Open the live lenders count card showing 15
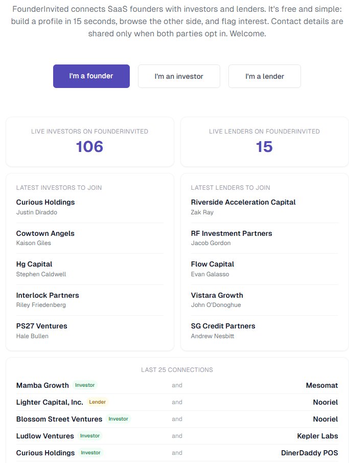The width and height of the screenshot is (349, 463). (x=264, y=142)
